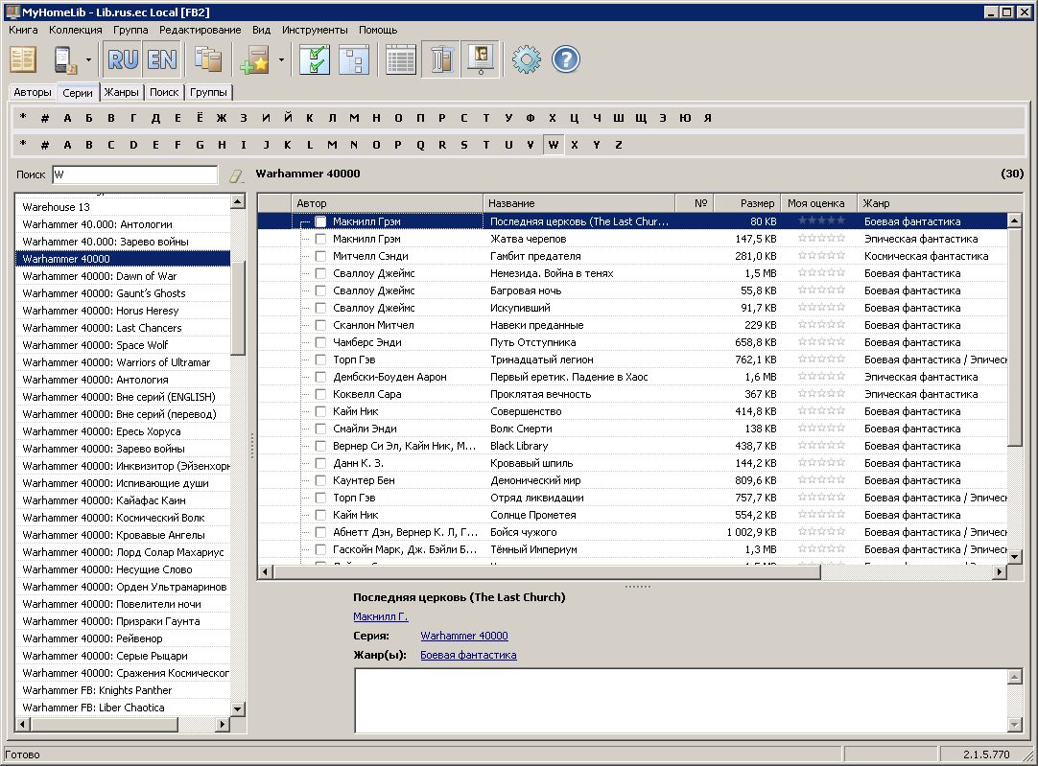Toggle the EN language filter button

point(161,59)
